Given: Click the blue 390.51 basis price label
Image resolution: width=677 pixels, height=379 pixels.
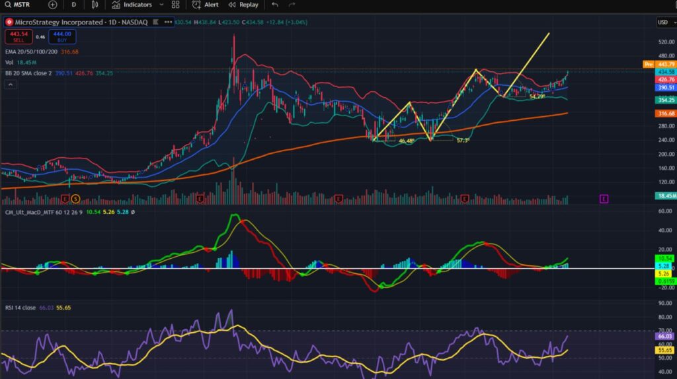Looking at the screenshot, I should (x=666, y=88).
